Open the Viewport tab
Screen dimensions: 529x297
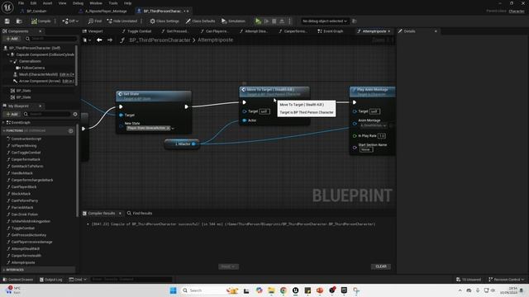point(95,31)
